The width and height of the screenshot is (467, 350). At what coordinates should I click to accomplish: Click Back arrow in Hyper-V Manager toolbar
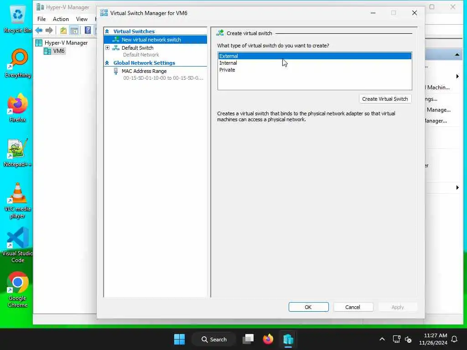pos(39,30)
